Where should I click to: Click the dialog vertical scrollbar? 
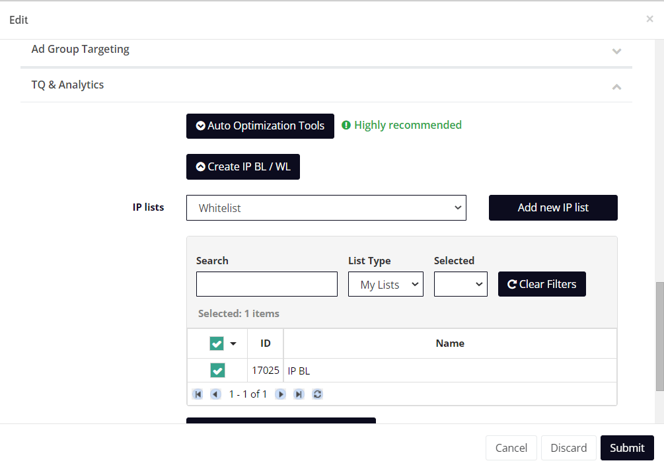pyautogui.click(x=660, y=336)
